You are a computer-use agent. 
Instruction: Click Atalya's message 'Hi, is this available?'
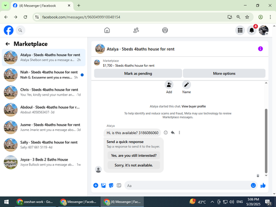pyautogui.click(x=132, y=132)
